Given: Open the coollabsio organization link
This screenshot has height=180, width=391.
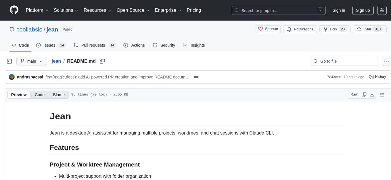Looking at the screenshot, I should tap(30, 29).
